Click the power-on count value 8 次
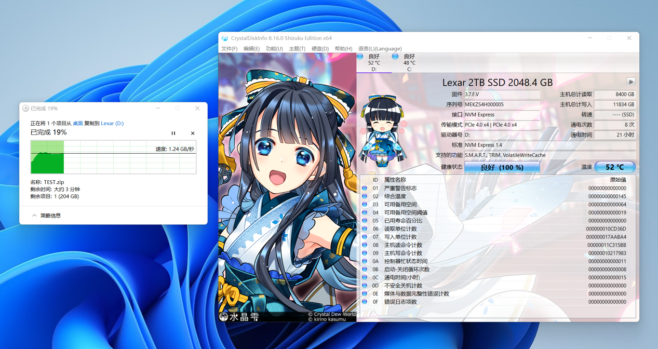Viewport: 658px width, 349px height. coord(615,125)
